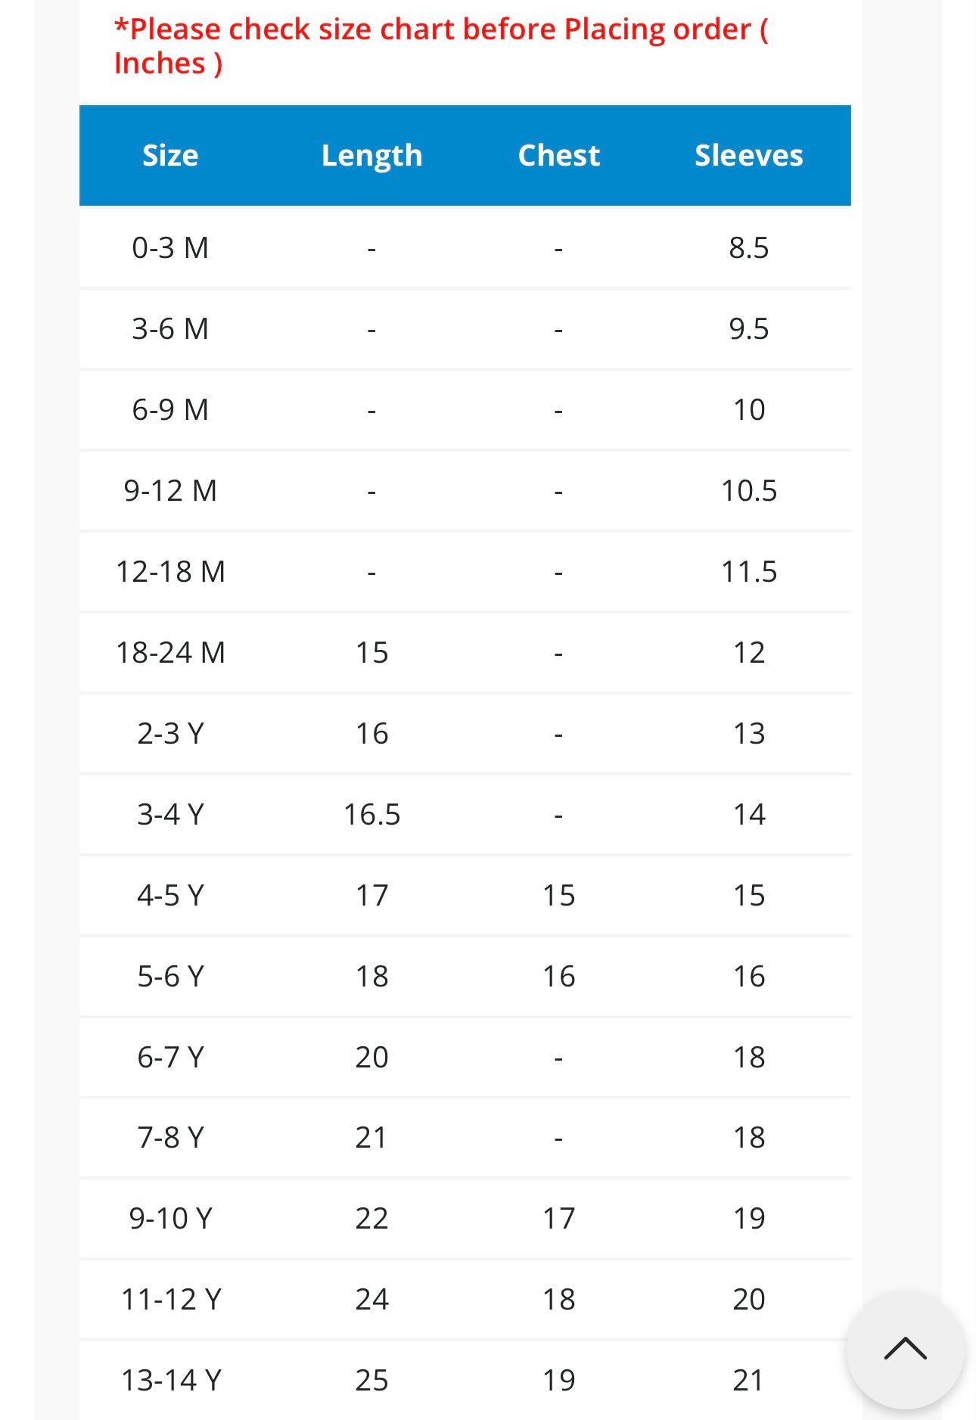Select the 13-14 Y size label
Image resolution: width=976 pixels, height=1420 pixels.
pyautogui.click(x=170, y=1381)
